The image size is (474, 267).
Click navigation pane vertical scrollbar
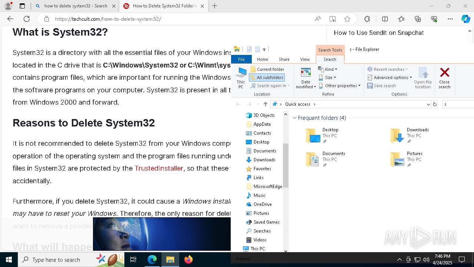[x=286, y=165]
